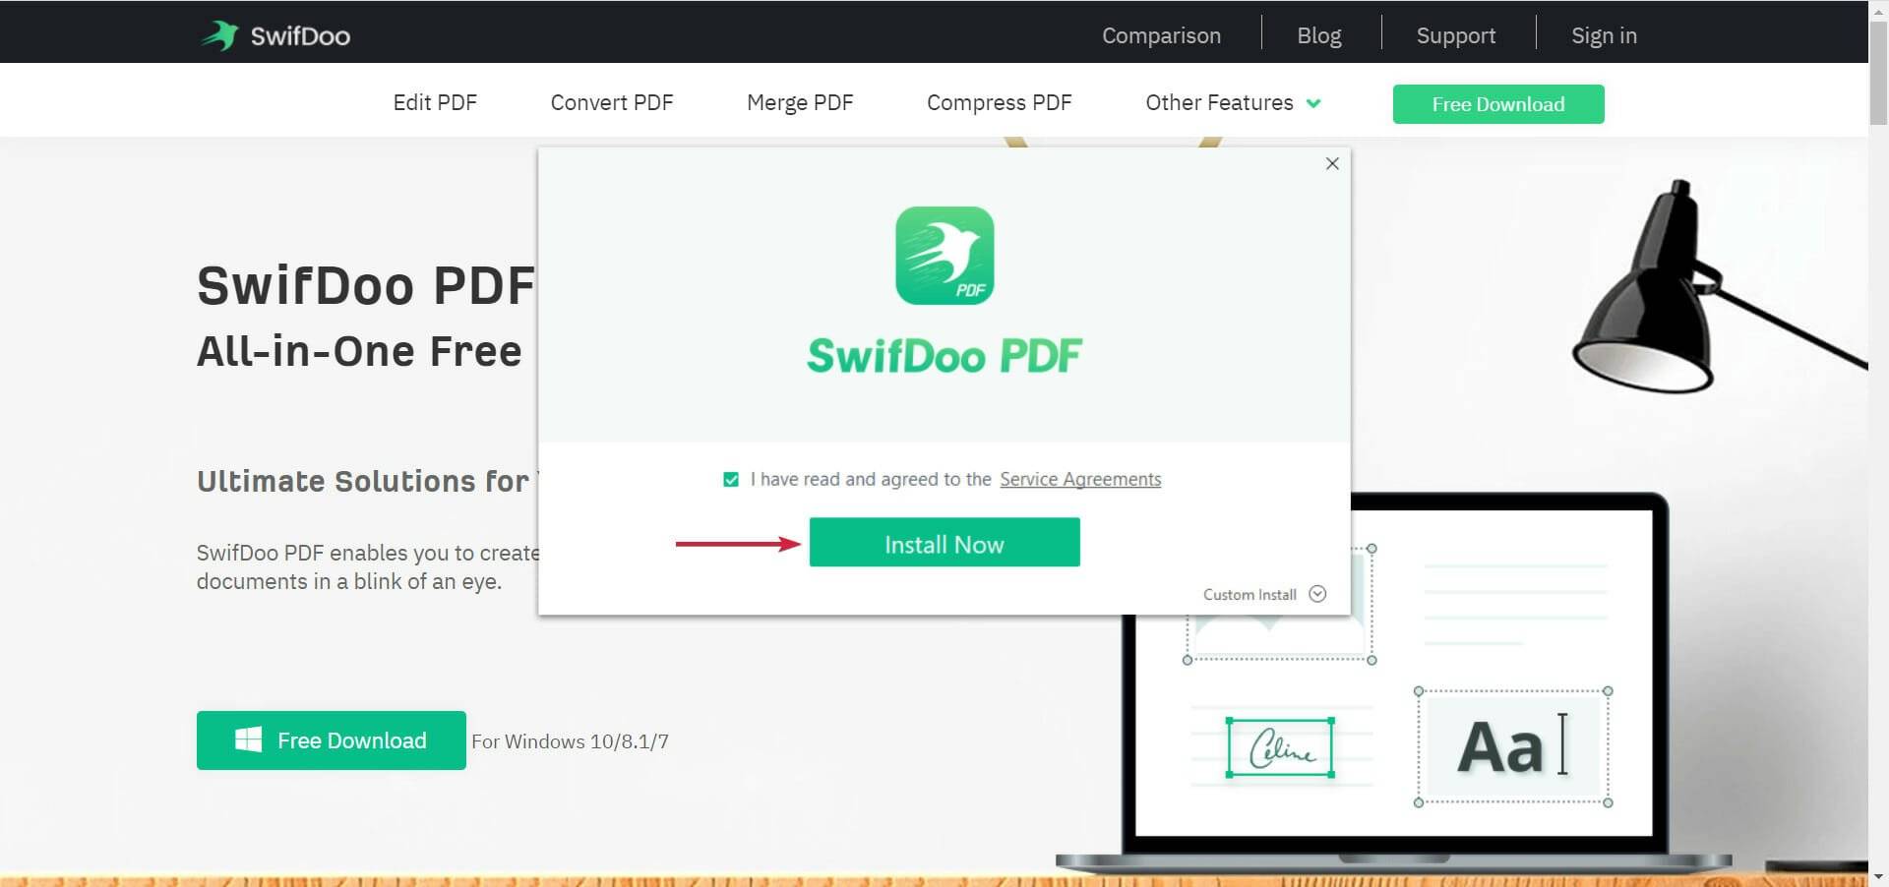Viewport: 1889px width, 887px height.
Task: Open the Convert PDF menu item
Action: click(612, 102)
